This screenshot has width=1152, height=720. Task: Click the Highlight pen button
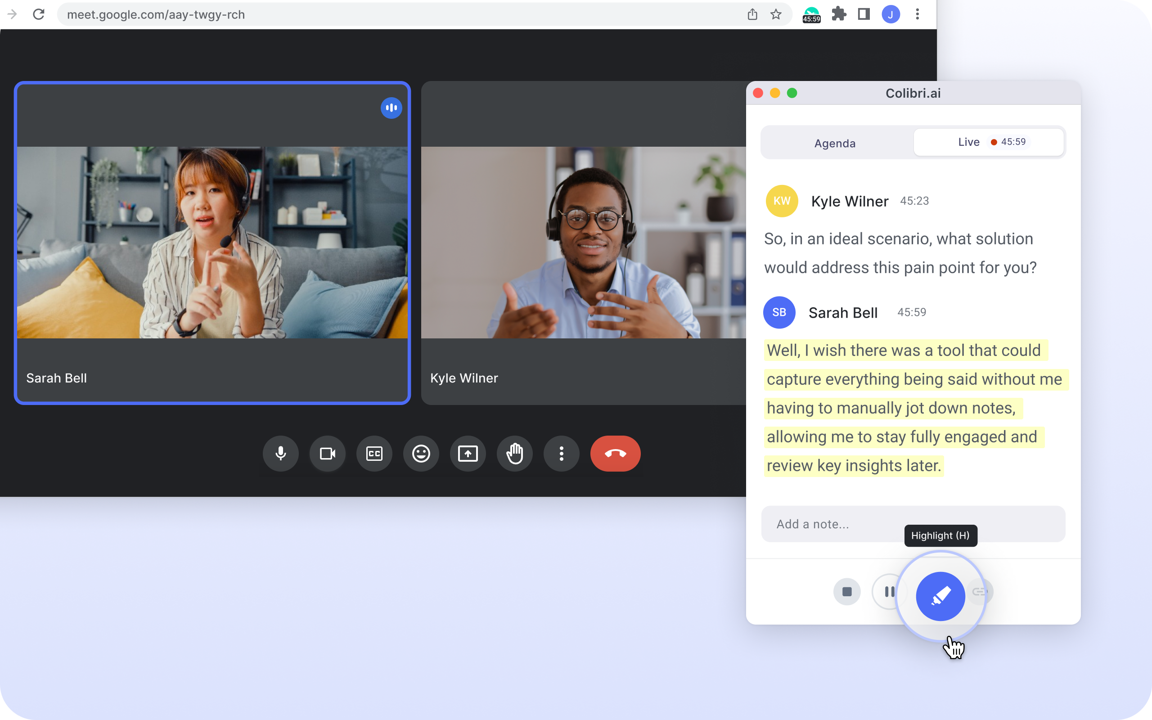940,596
